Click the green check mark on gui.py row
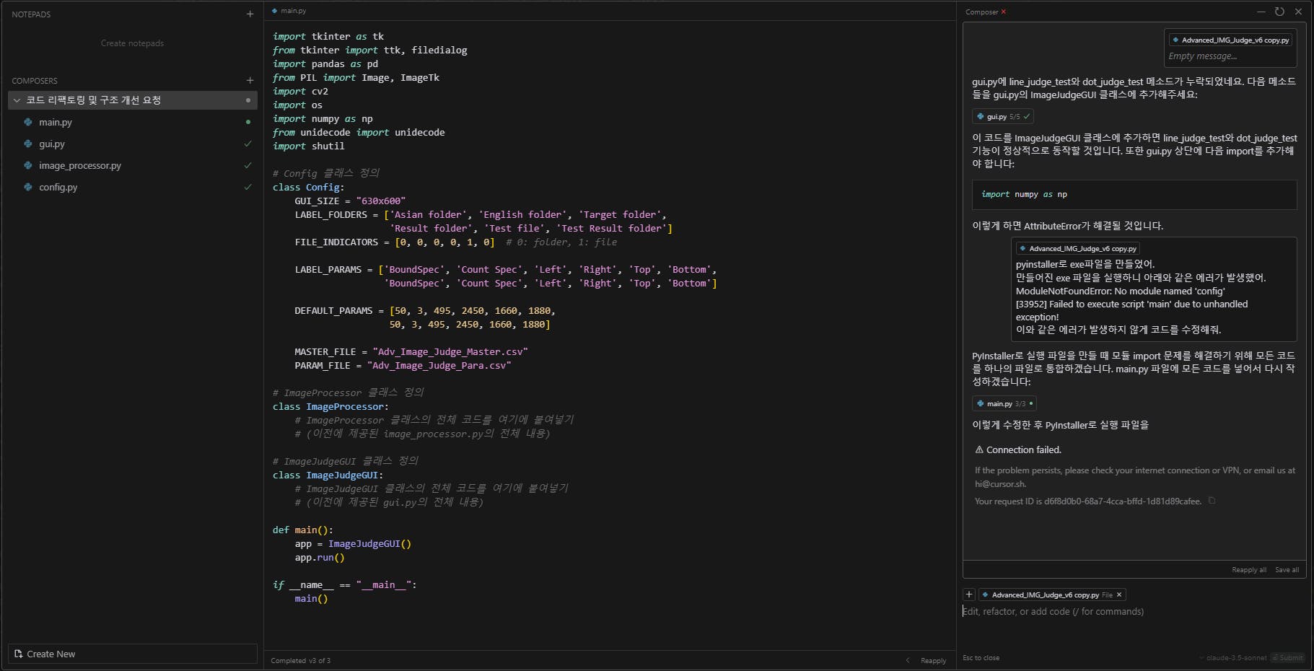 (x=248, y=144)
